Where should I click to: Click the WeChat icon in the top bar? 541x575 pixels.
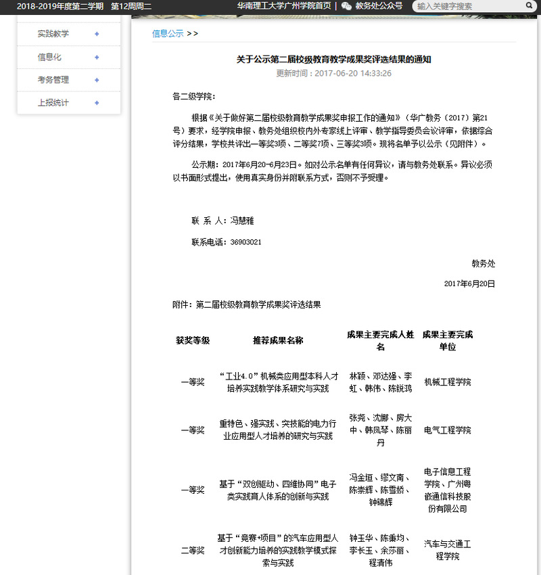(x=346, y=6)
